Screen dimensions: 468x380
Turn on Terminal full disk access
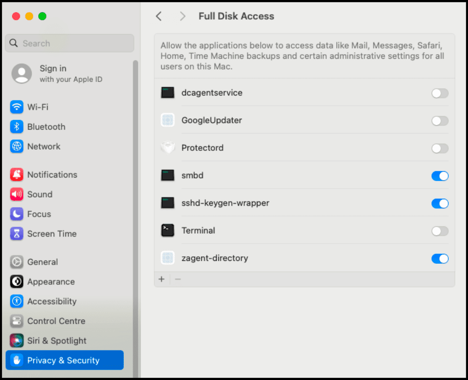[x=440, y=231]
